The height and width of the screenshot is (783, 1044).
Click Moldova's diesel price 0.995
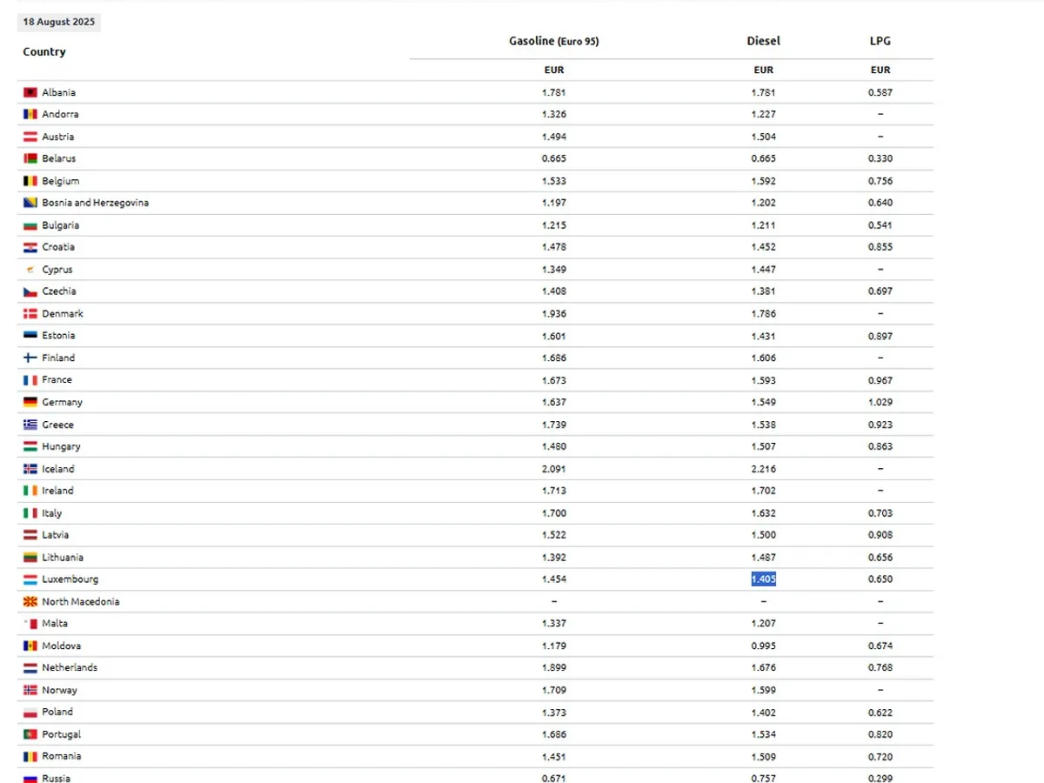click(763, 646)
